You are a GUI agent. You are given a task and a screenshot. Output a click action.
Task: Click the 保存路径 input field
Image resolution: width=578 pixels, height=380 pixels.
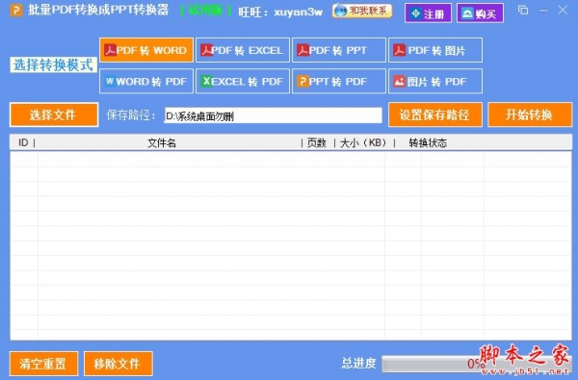pyautogui.click(x=274, y=115)
